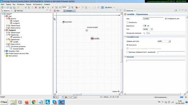Collapse the Параметры node under MyAgent
Viewport: 188px width, 105px height.
[7, 35]
